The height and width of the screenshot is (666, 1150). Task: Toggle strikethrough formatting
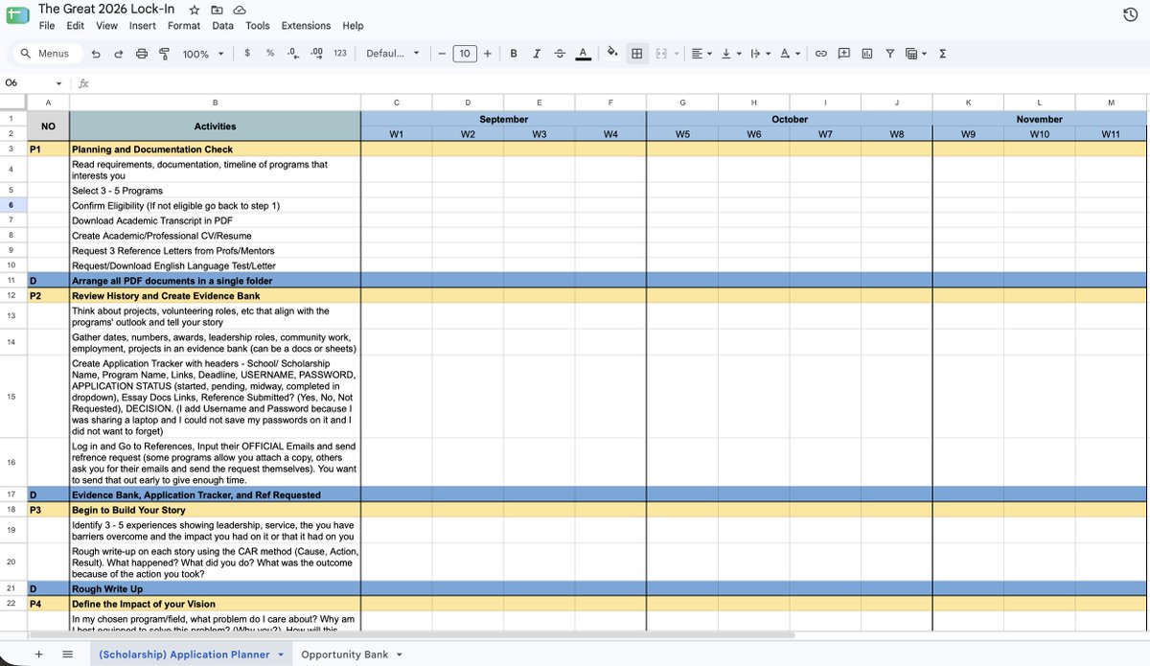pyautogui.click(x=560, y=54)
